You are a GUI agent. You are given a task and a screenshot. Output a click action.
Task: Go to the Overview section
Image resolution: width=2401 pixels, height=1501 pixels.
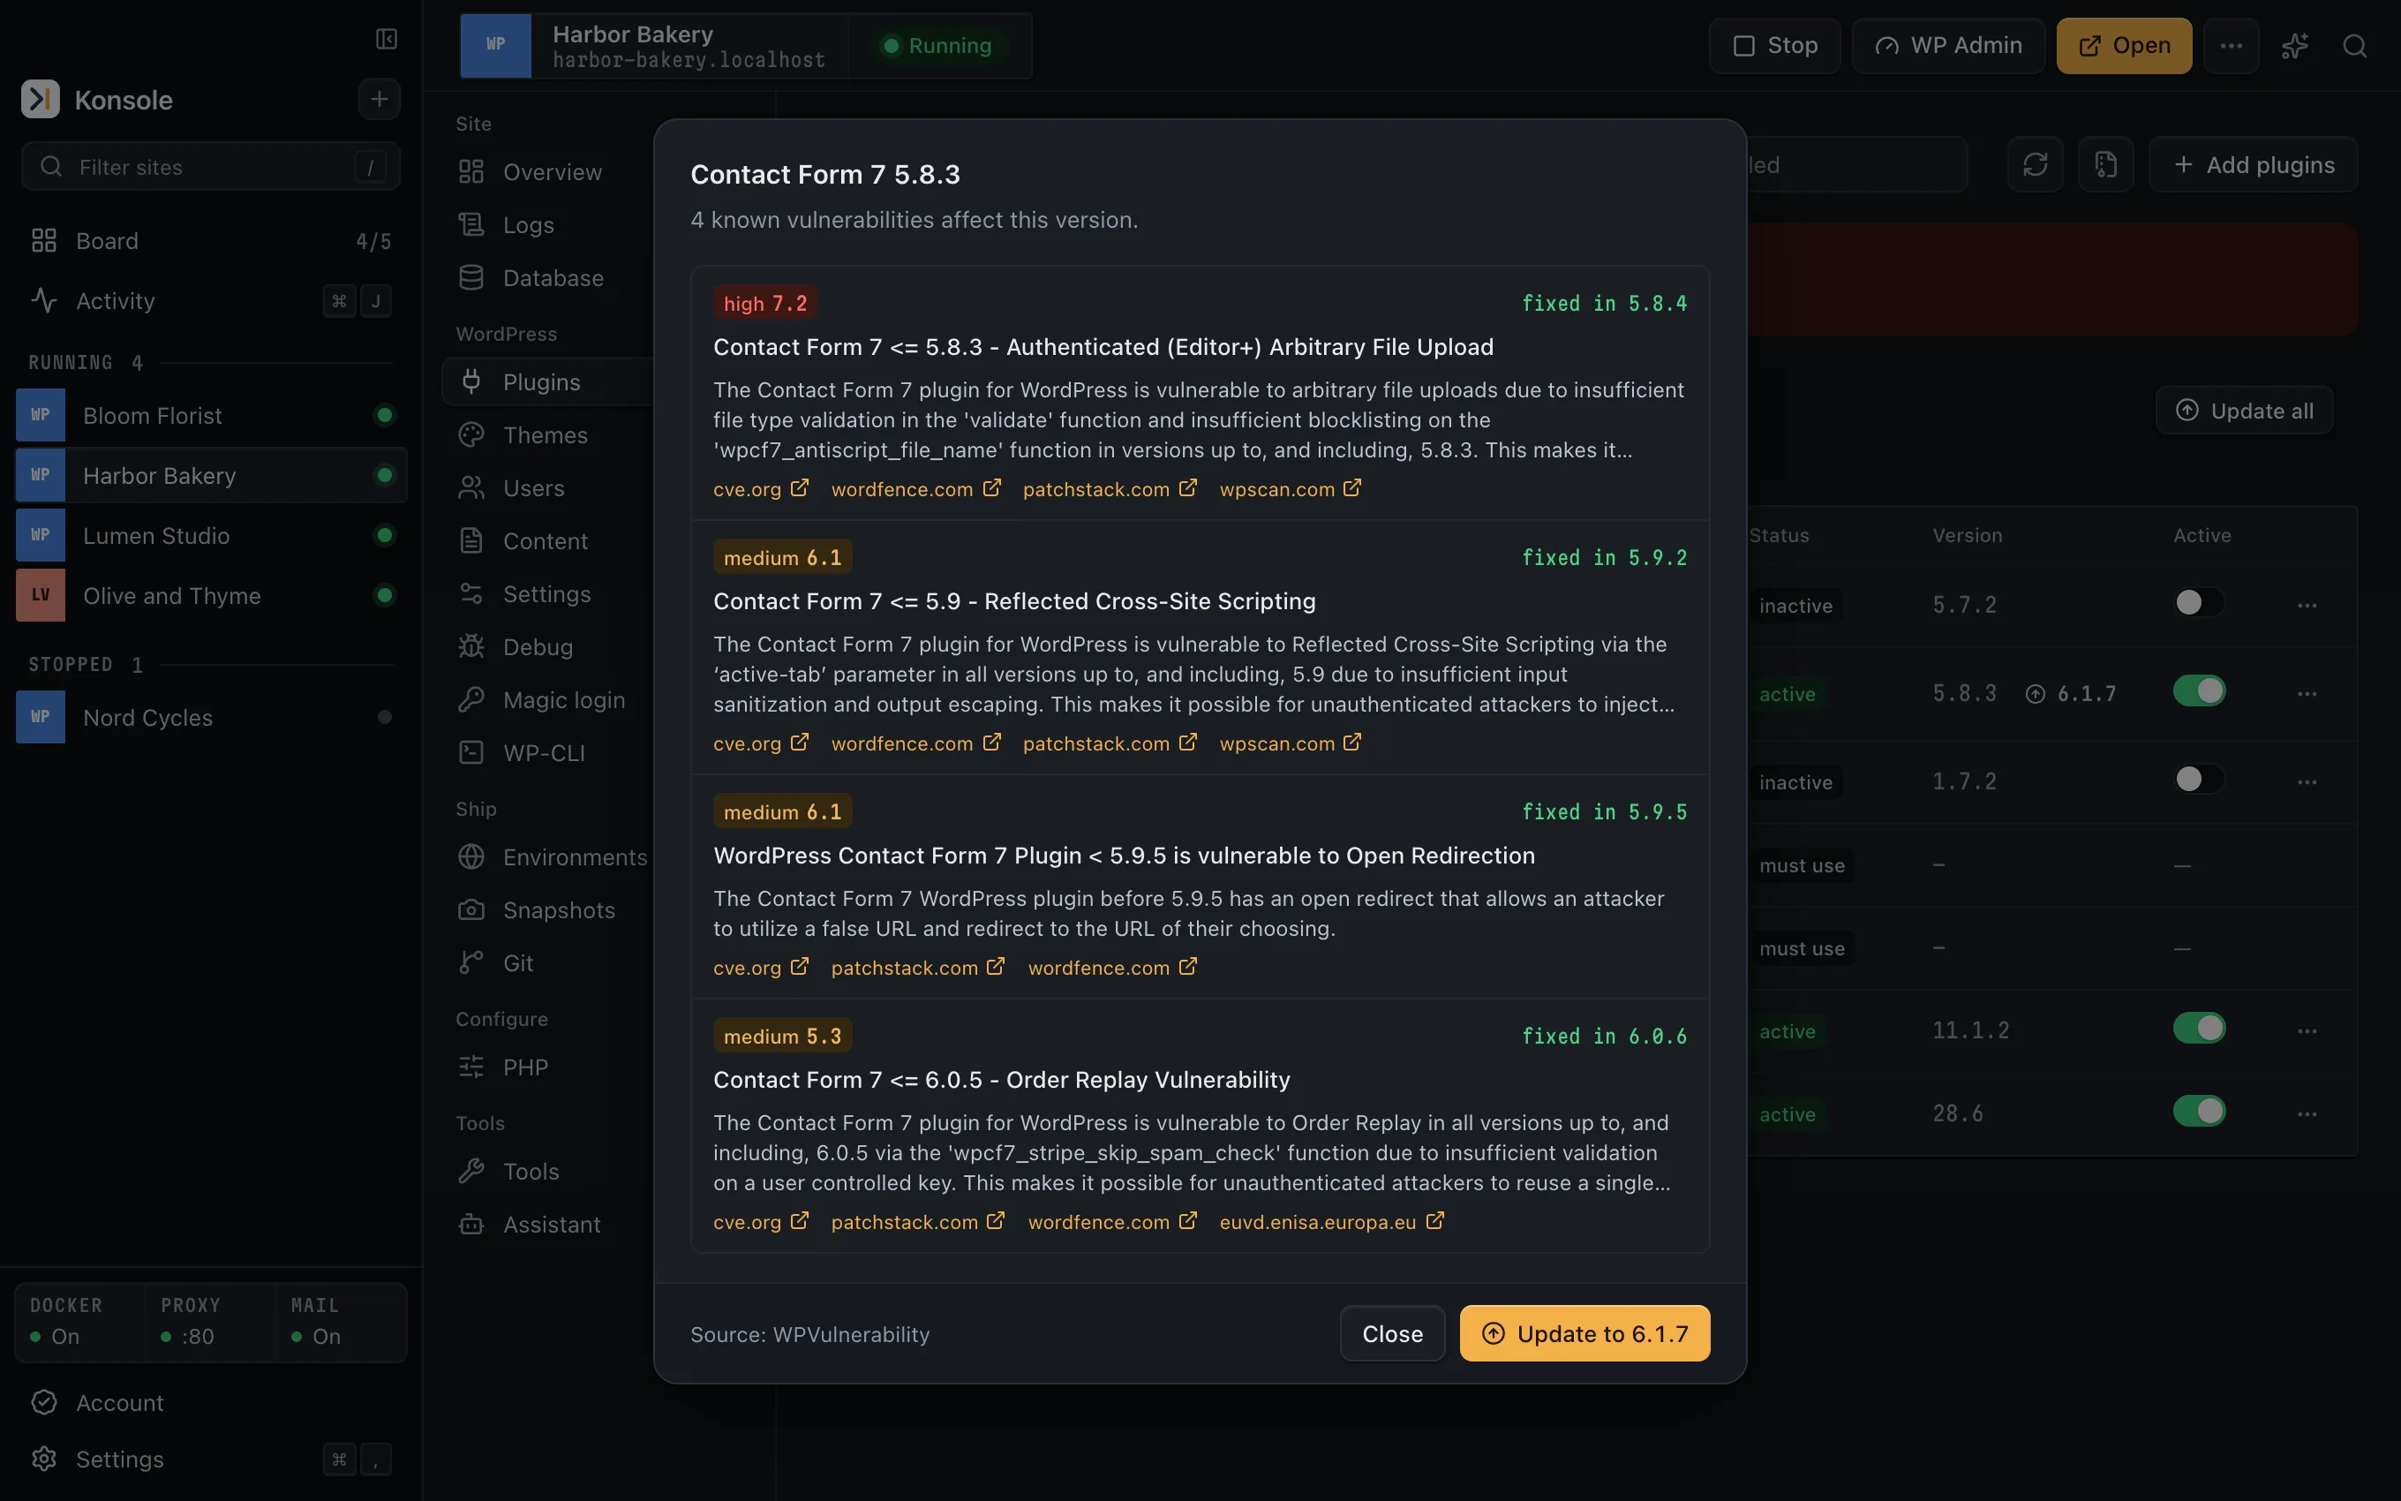(549, 172)
